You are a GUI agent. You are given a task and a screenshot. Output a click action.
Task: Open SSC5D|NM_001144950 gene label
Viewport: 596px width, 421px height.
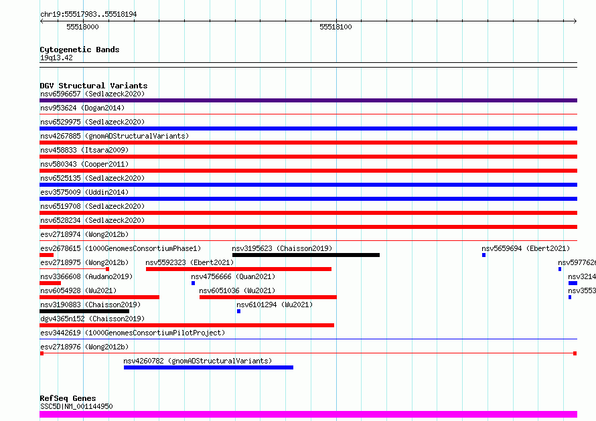pyautogui.click(x=76, y=406)
